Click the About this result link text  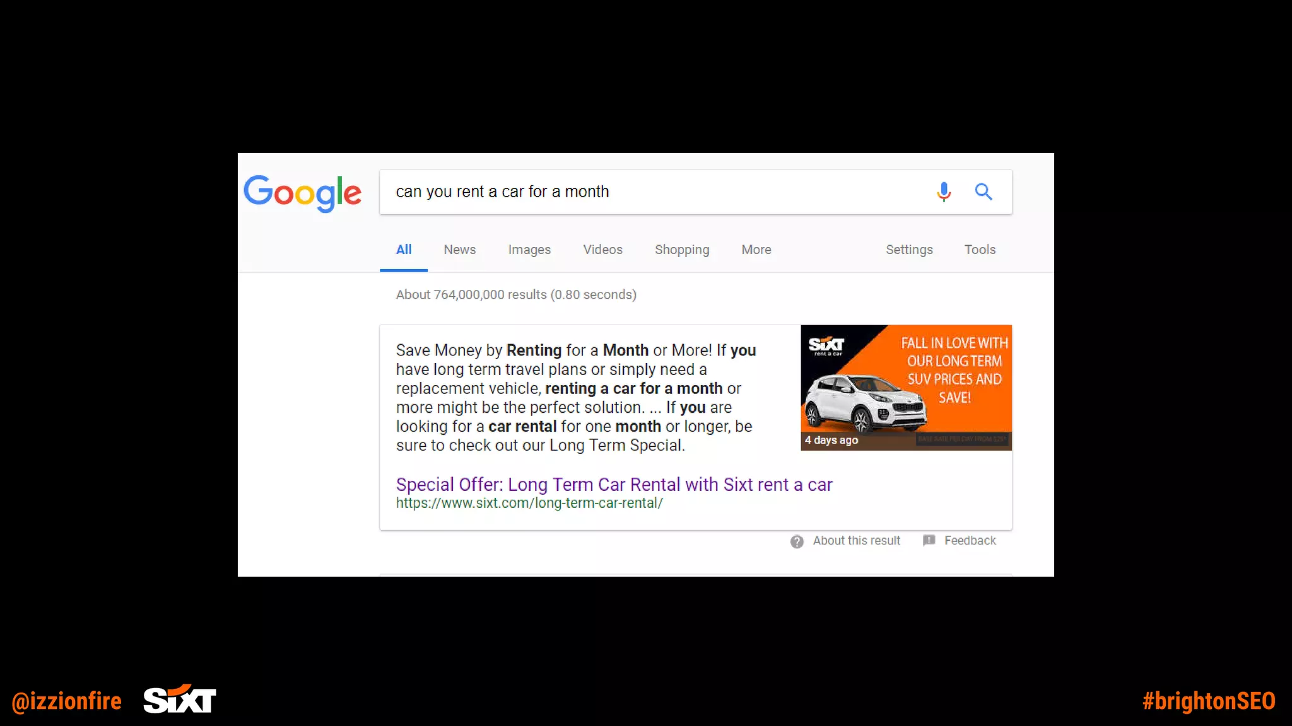tap(856, 541)
